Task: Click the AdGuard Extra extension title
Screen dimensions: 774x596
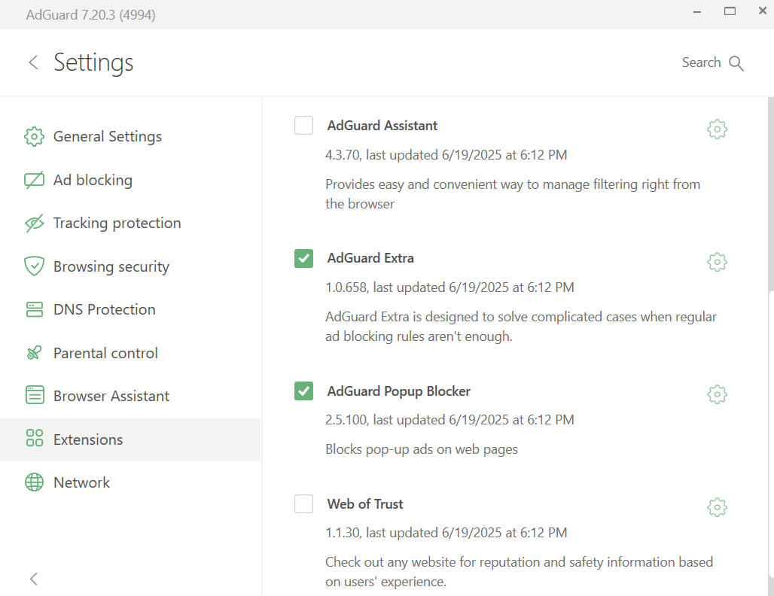Action: point(370,258)
